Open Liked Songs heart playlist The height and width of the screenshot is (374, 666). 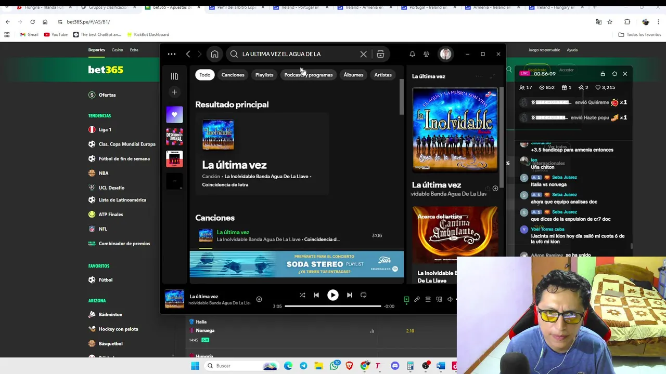(174, 114)
